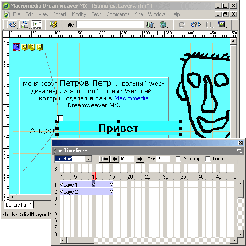
Task: Open Reference code help icon
Action: 195,25
